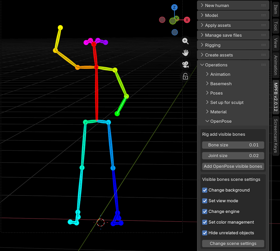The width and height of the screenshot is (280, 251).
Task: Click the red X axis gizmo handle
Action: 187,20
